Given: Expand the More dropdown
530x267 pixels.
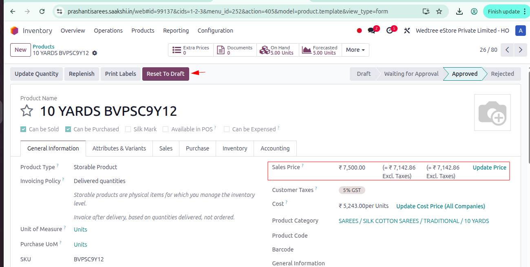Looking at the screenshot, I should click(x=355, y=50).
